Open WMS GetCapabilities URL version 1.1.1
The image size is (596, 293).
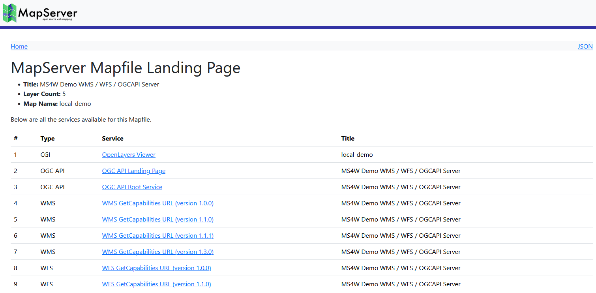point(157,235)
